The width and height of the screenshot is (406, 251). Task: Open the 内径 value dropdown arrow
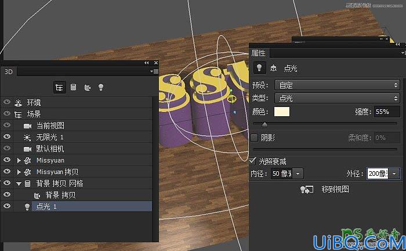click(x=298, y=174)
